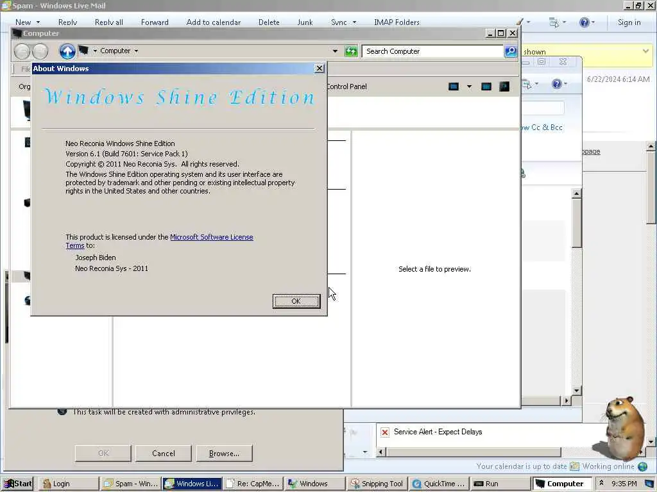Viewport: 657px width, 492px height.
Task: Click Reply in Windows Live Mail toolbar
Action: [x=67, y=22]
